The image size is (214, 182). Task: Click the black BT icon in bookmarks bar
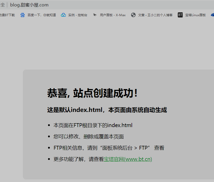180,15
